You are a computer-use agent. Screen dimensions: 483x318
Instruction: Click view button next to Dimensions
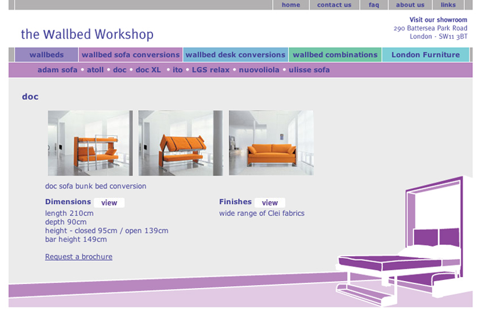click(109, 203)
